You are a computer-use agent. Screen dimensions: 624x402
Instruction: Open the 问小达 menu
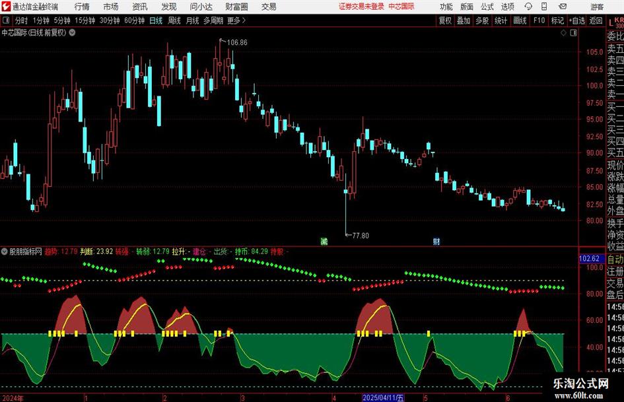point(201,7)
